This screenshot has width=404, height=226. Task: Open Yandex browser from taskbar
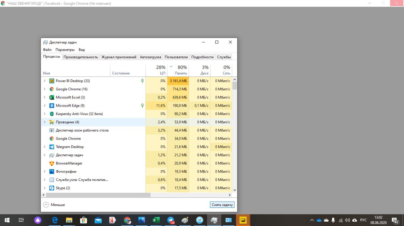tap(112, 220)
